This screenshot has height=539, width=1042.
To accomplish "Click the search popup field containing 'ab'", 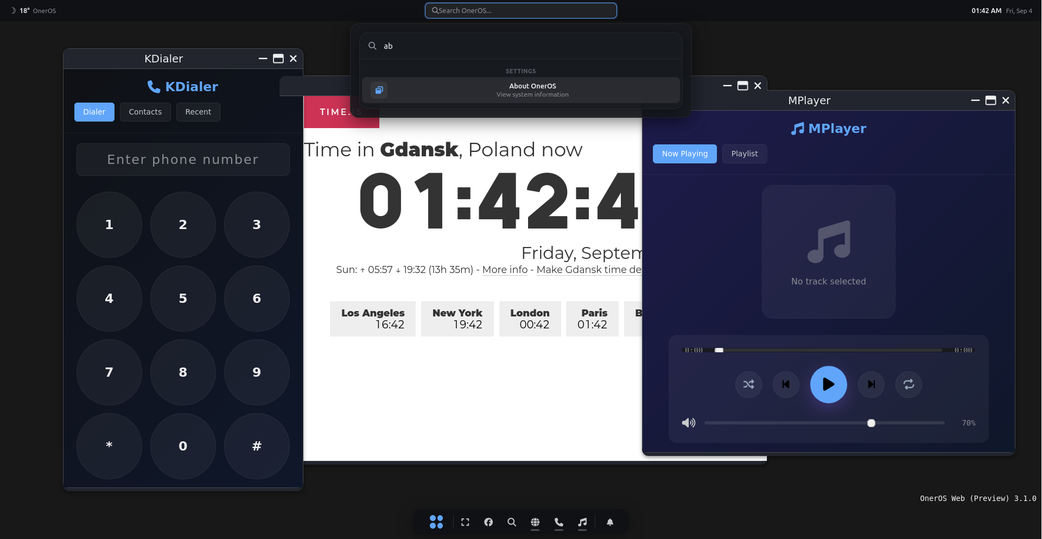I will (x=521, y=46).
